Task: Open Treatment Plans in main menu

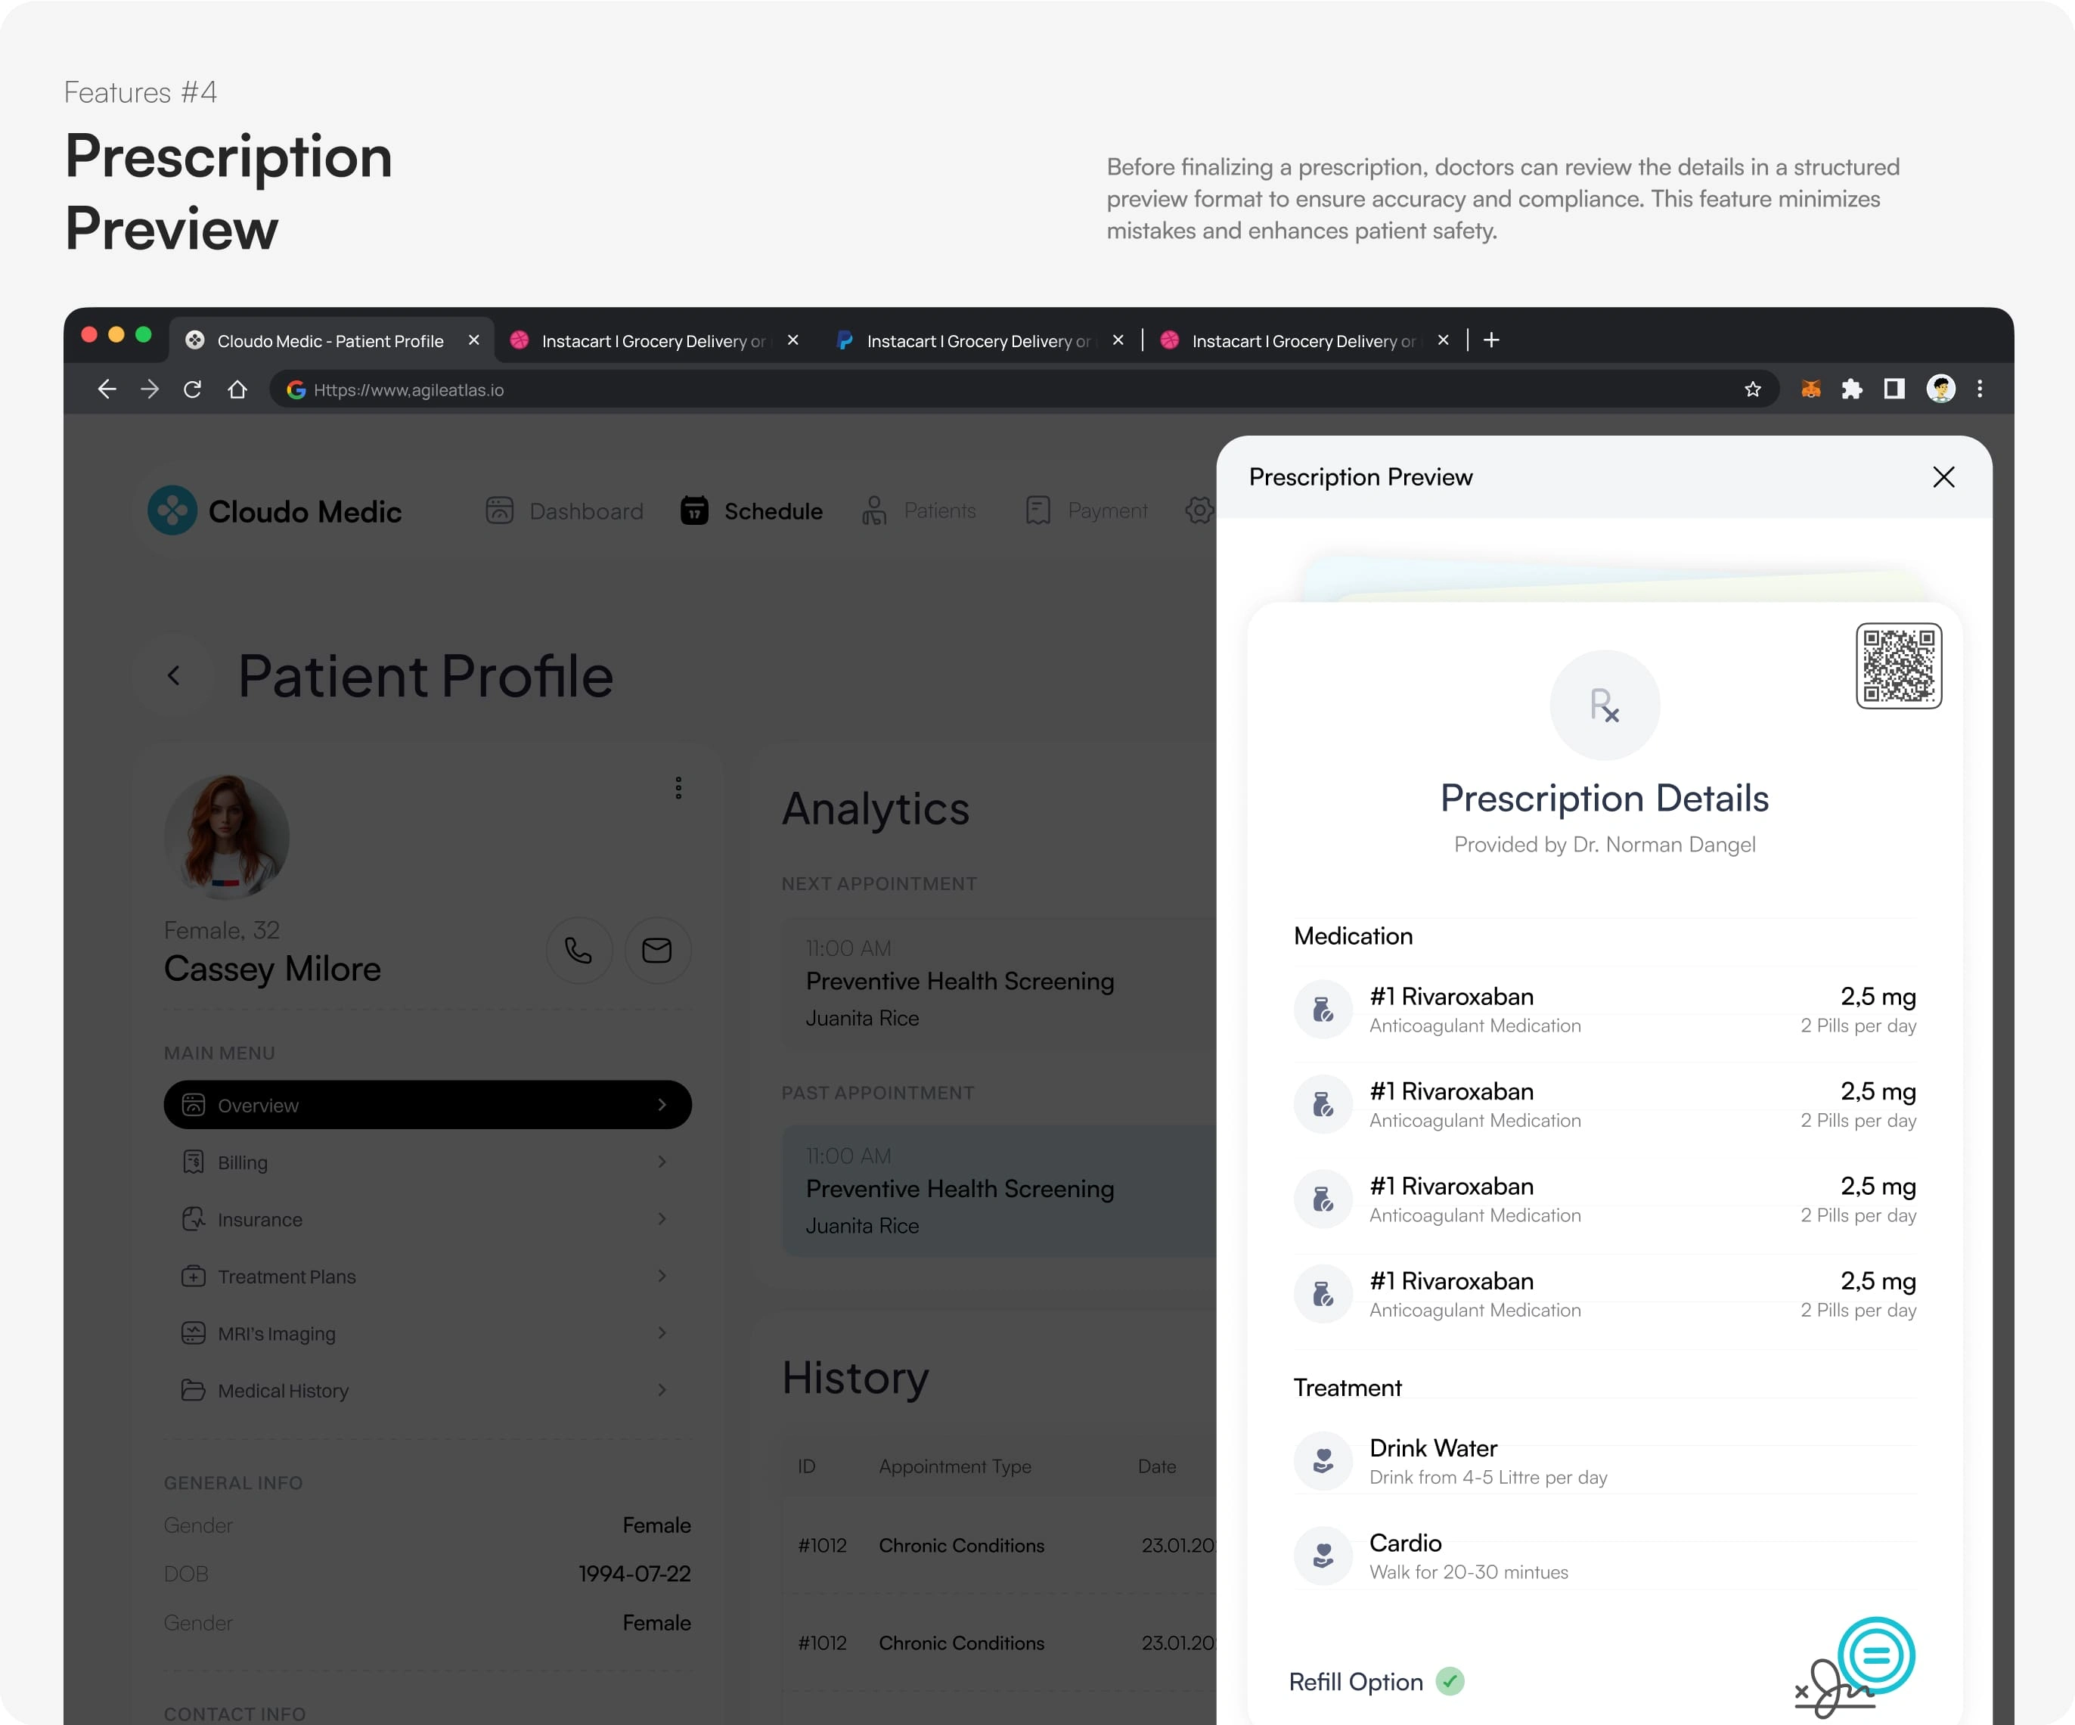Action: (428, 1277)
